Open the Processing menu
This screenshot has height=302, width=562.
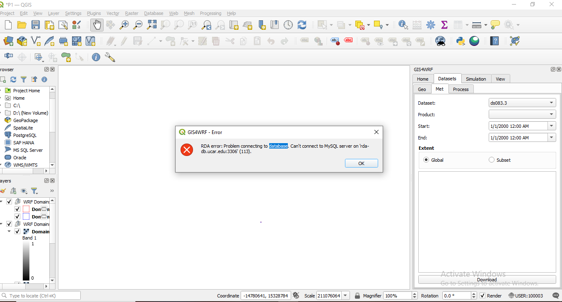pyautogui.click(x=210, y=13)
